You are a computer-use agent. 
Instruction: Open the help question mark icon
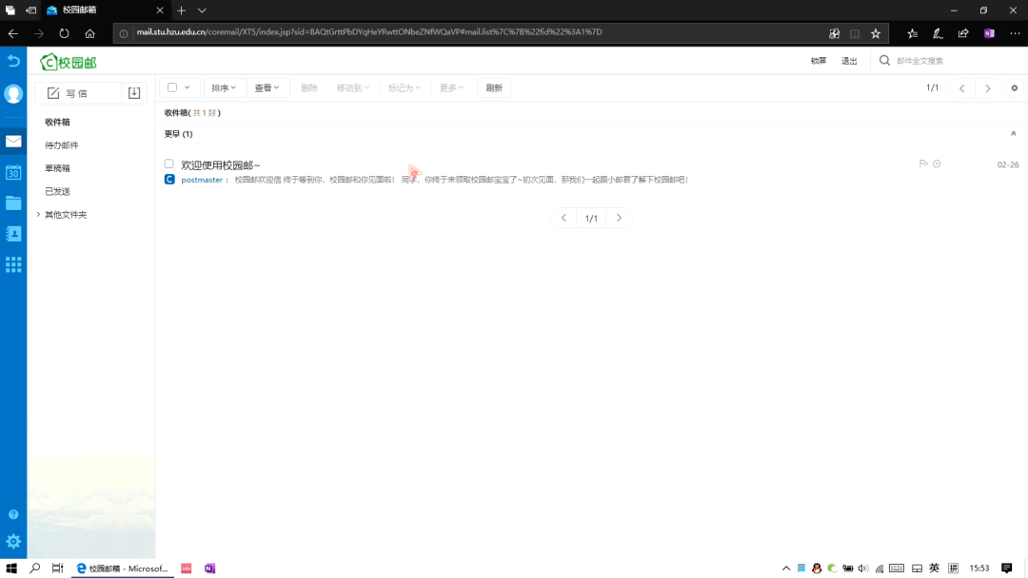13,514
